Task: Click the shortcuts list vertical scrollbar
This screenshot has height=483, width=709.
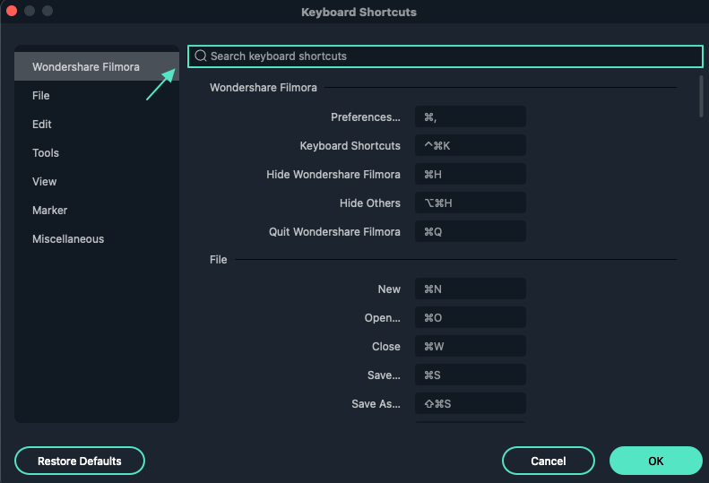Action: coord(702,96)
